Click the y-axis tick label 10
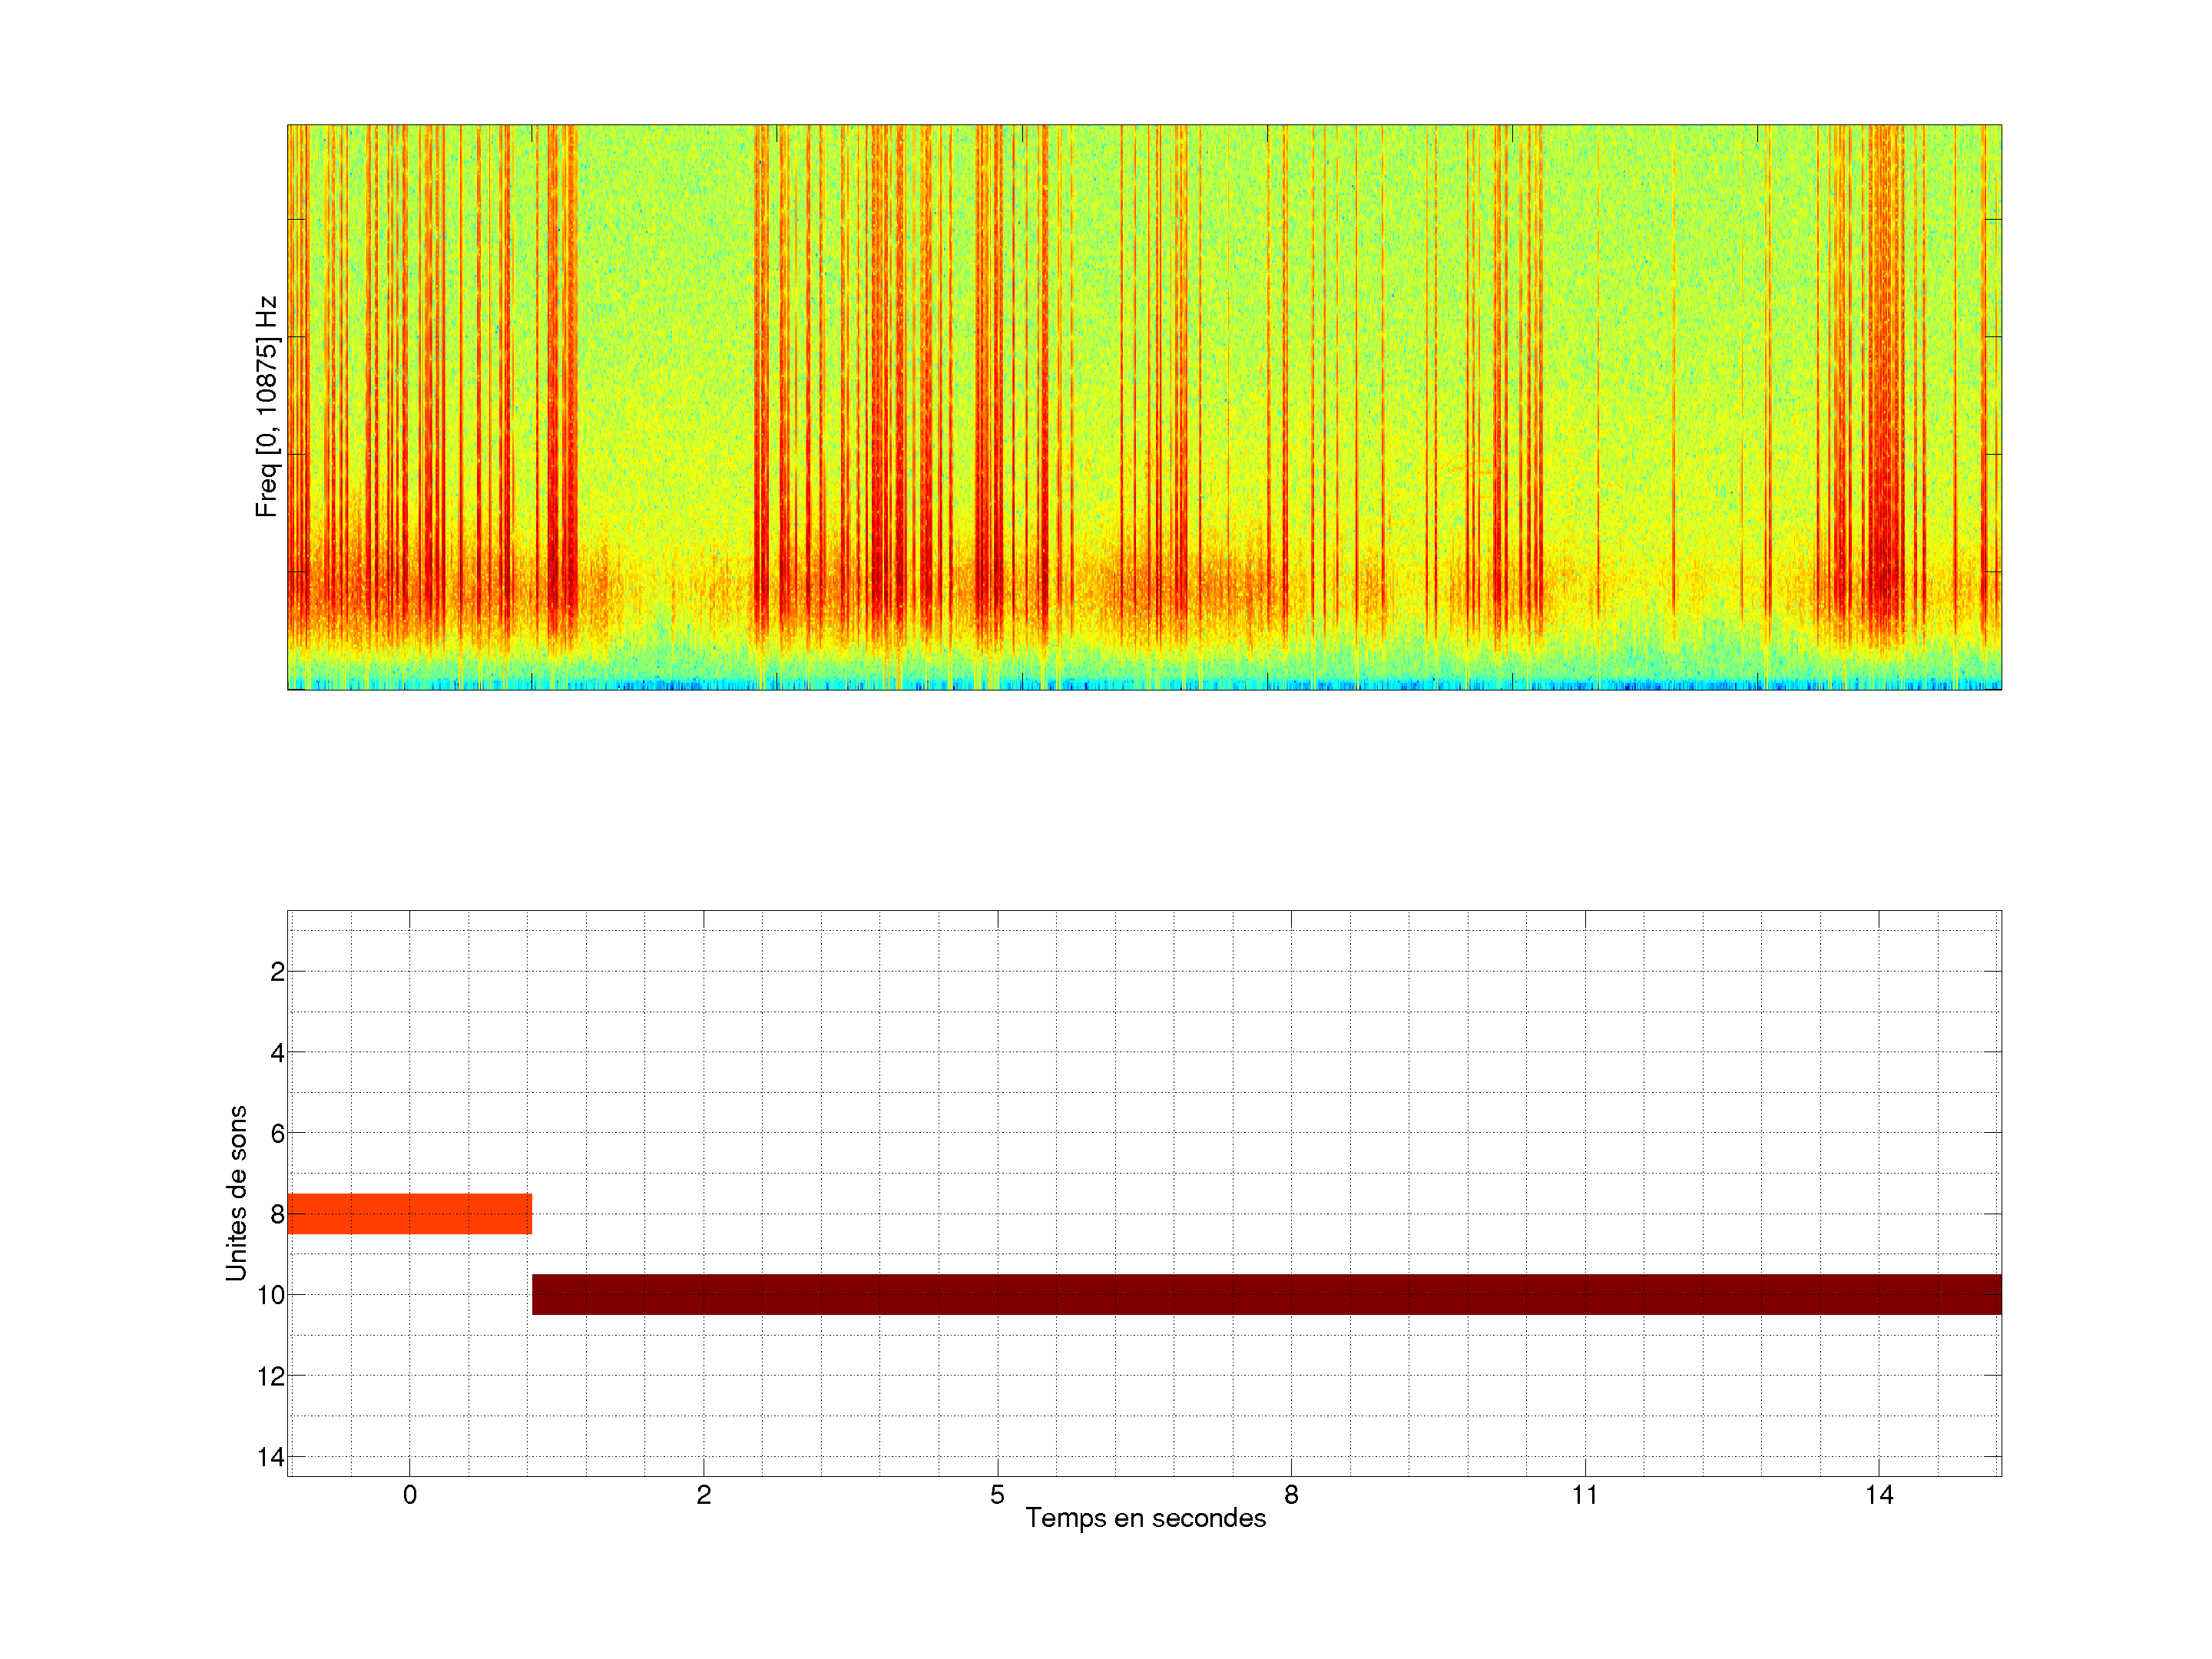 [x=271, y=1296]
